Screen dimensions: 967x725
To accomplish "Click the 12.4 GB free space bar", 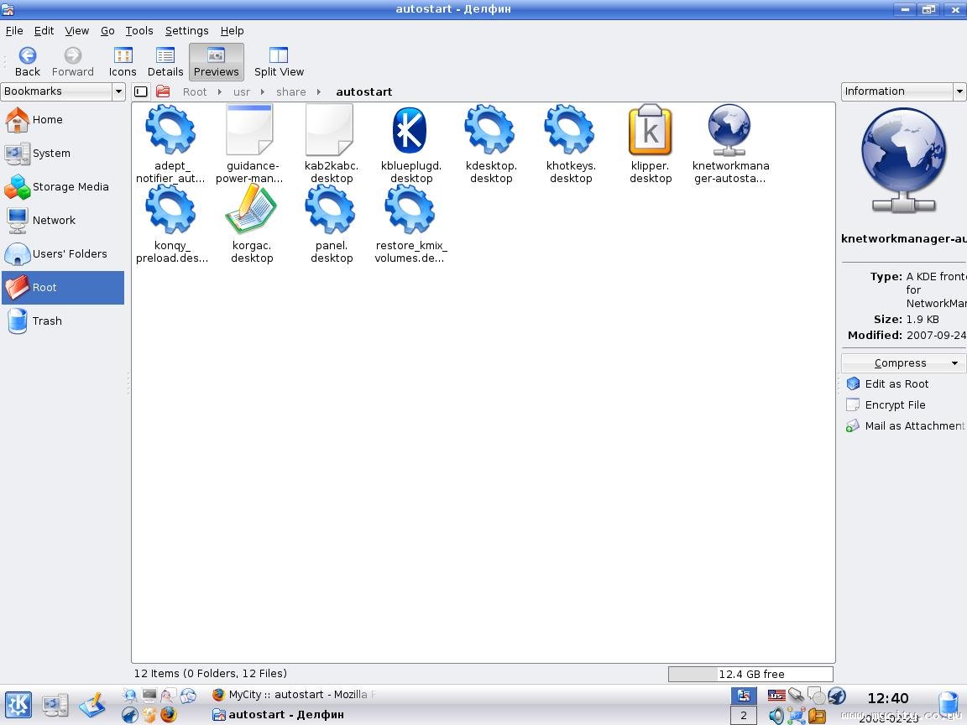I will pos(750,674).
